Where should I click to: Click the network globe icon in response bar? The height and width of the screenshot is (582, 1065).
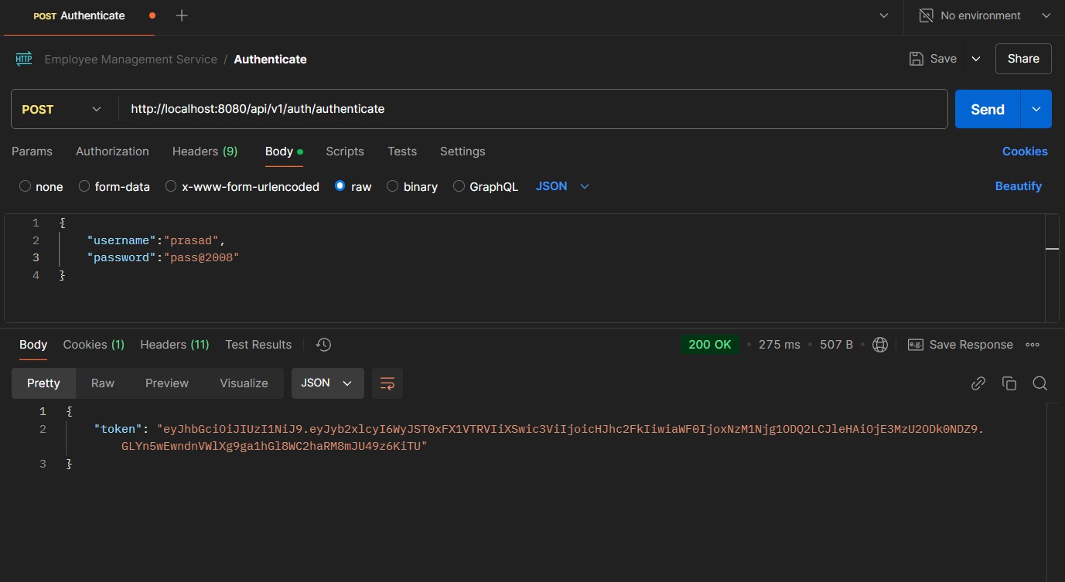879,345
